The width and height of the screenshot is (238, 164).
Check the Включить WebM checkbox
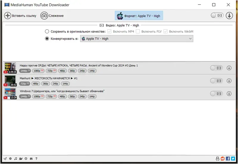(x=165, y=31)
